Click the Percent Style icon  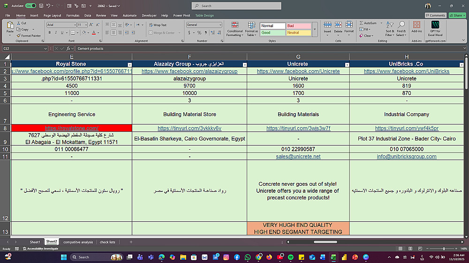[x=199, y=33]
